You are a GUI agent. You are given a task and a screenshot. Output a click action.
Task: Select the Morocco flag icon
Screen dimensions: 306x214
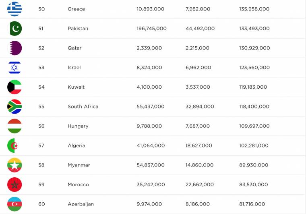pos(14,185)
